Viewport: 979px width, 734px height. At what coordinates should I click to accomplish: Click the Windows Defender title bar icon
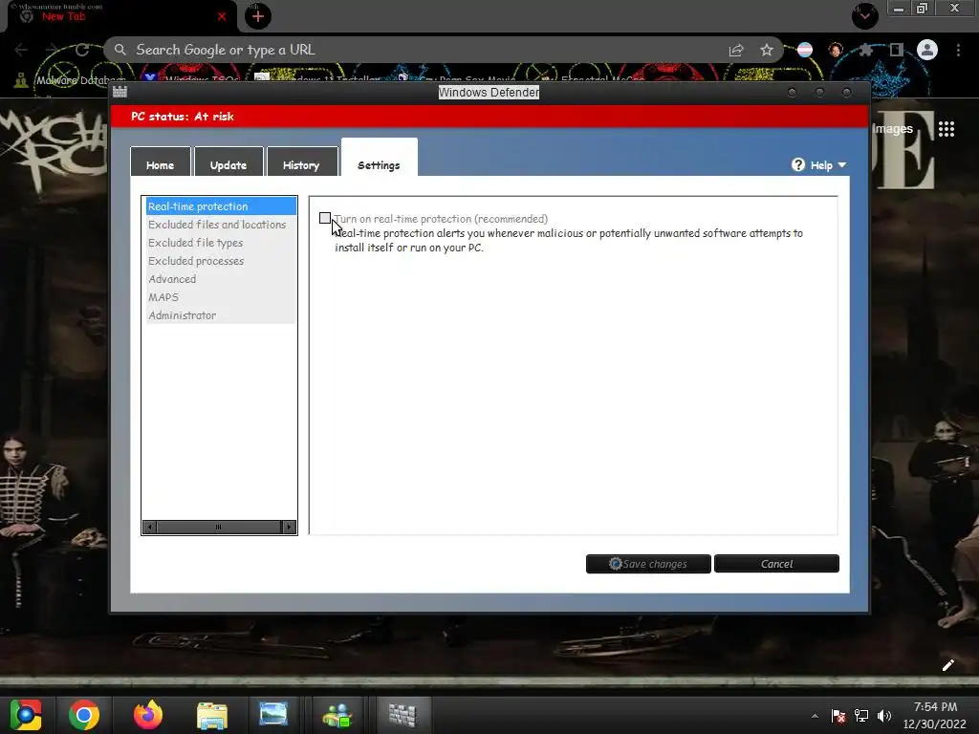(x=120, y=92)
